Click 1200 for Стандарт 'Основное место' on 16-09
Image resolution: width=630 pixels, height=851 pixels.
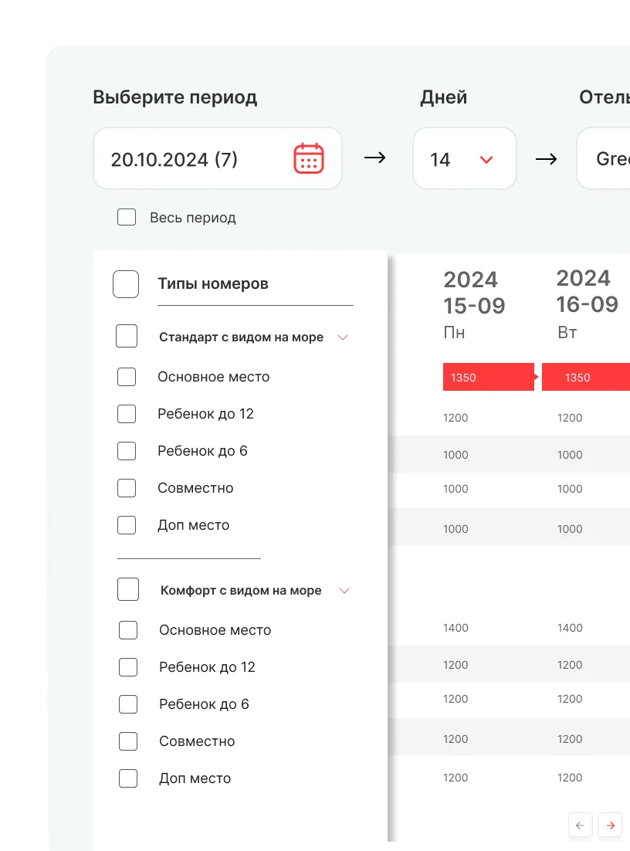(570, 418)
